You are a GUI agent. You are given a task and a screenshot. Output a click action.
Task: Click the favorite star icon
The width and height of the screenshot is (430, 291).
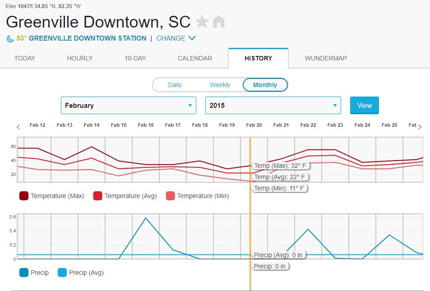[x=203, y=22]
